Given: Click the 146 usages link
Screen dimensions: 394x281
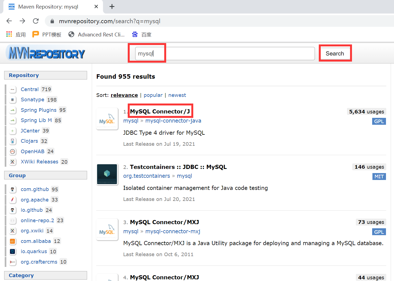Looking at the screenshot, I should click(x=369, y=167).
